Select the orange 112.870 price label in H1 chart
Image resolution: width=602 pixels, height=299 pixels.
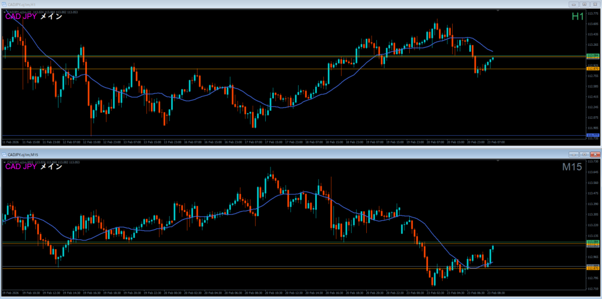click(593, 69)
